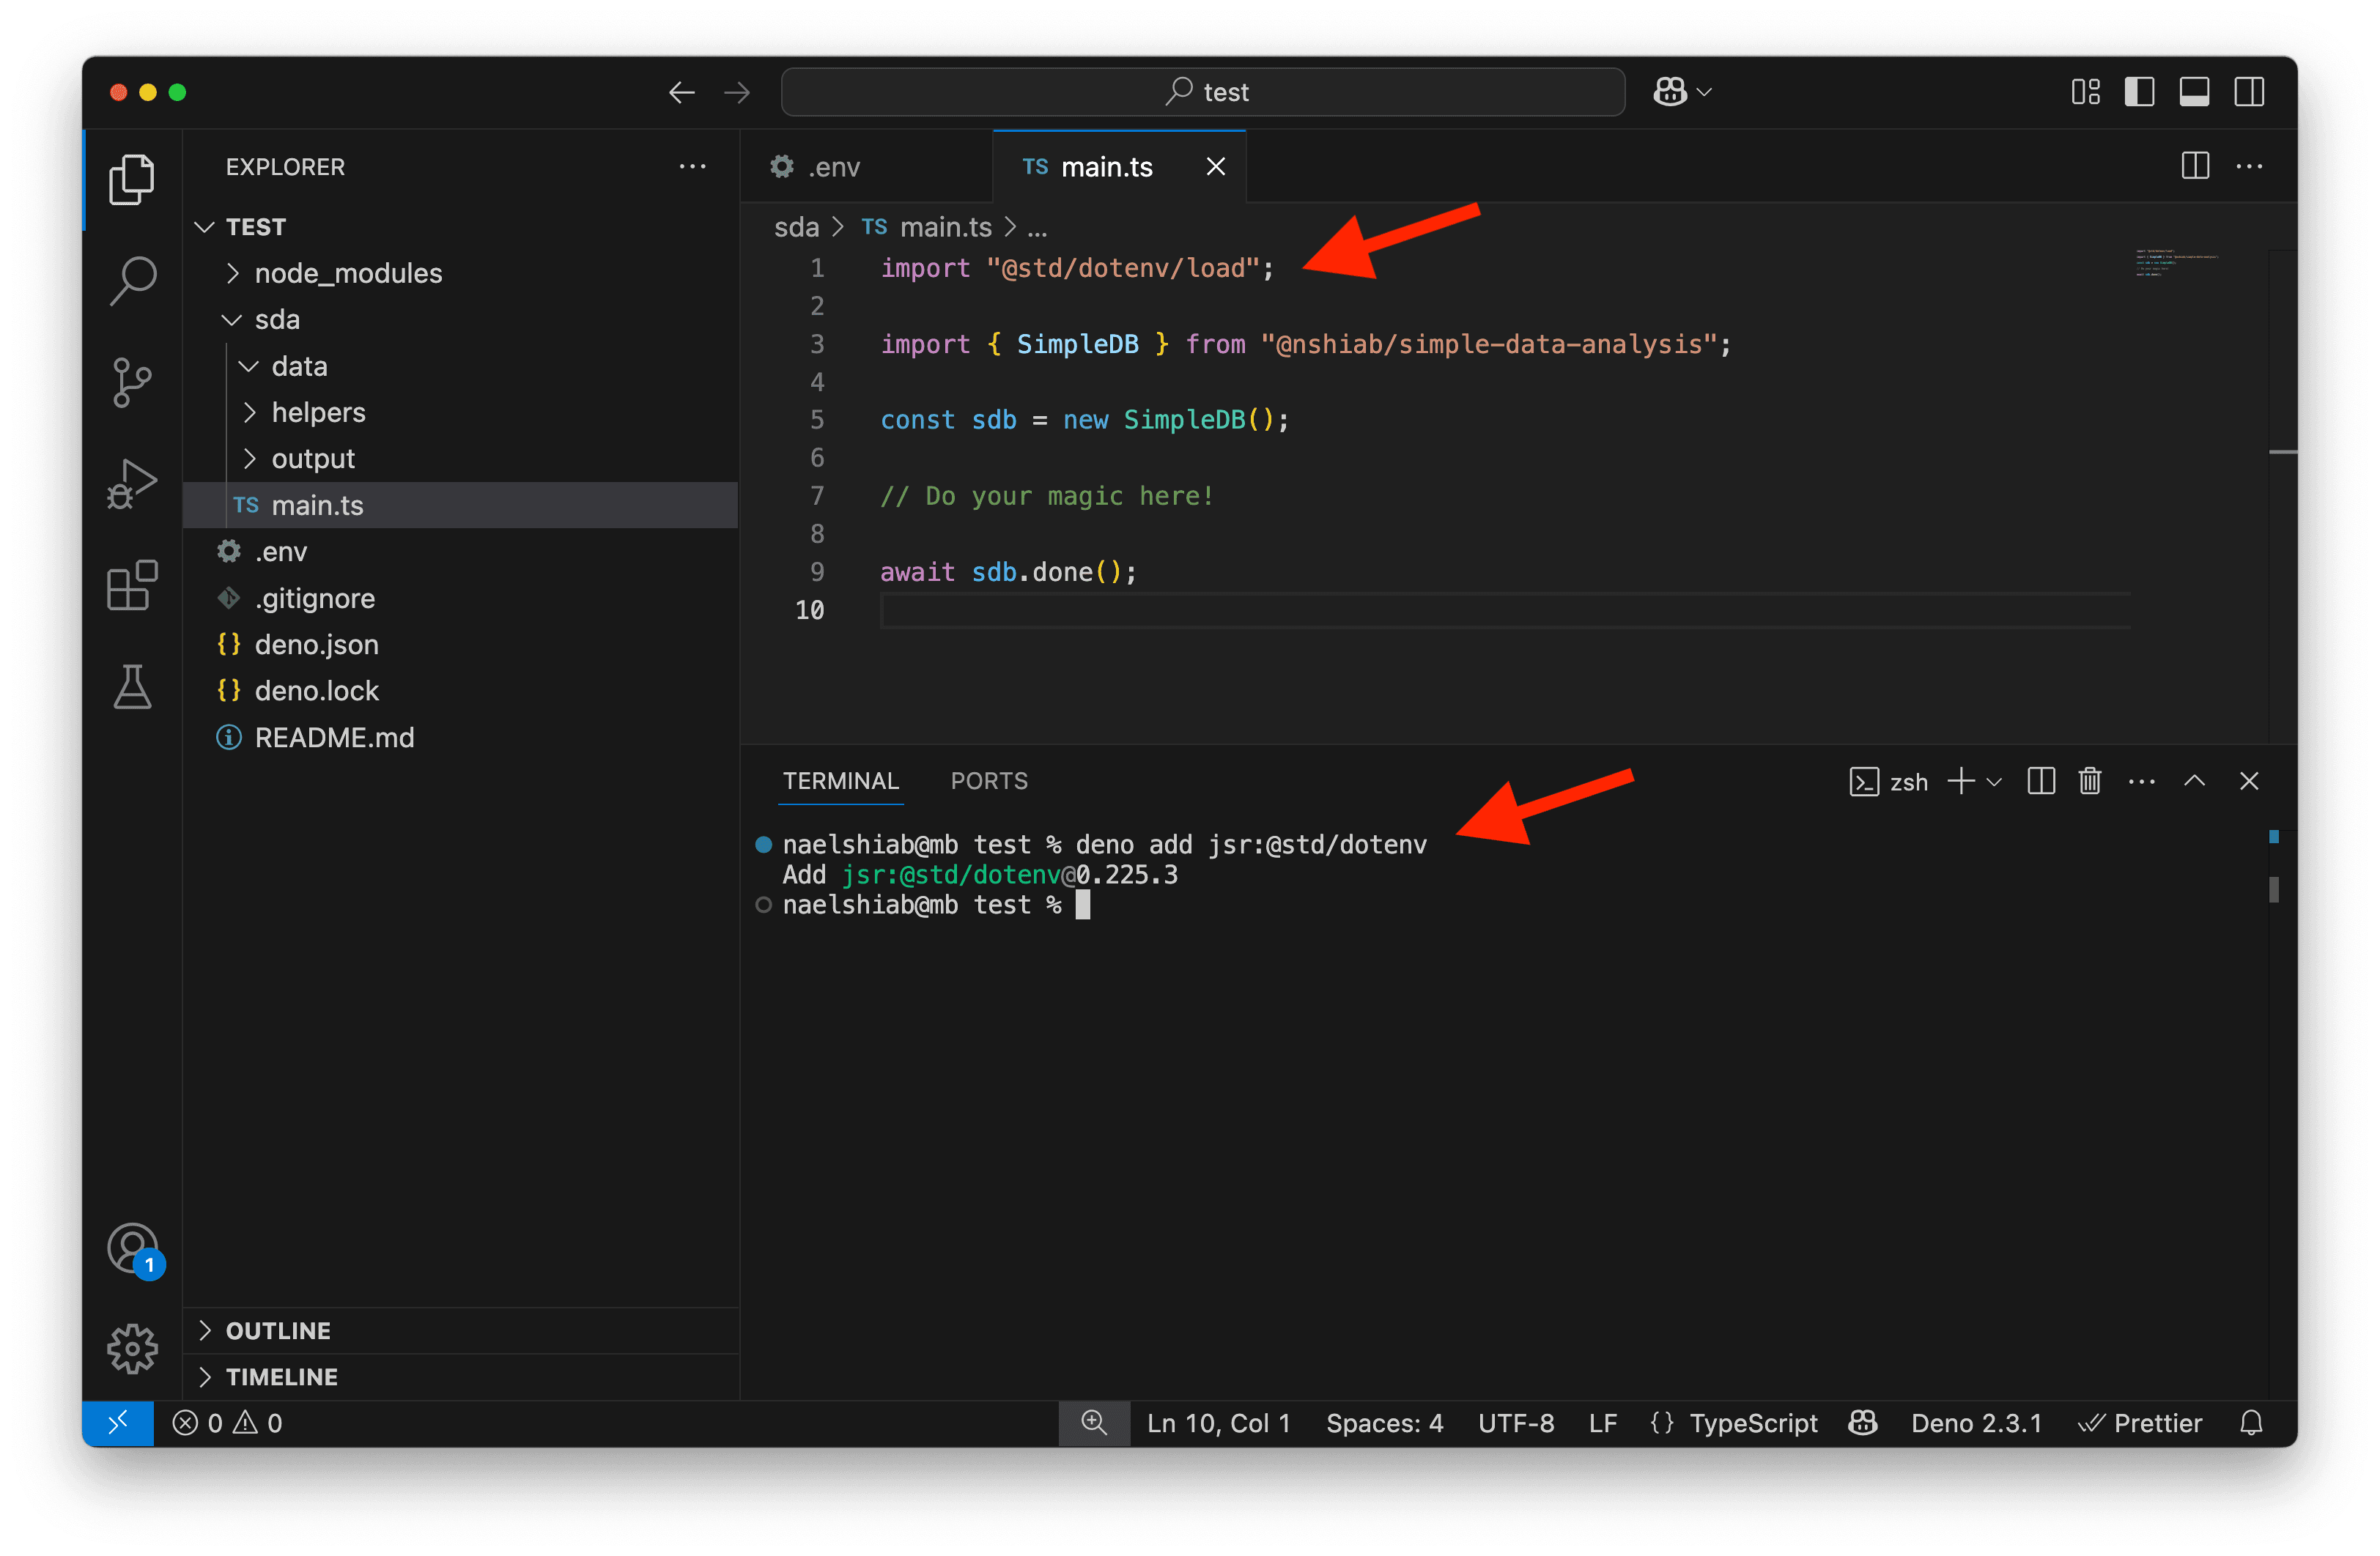Open the Run and Debug view
Viewport: 2380px width, 1556px height.
[132, 484]
